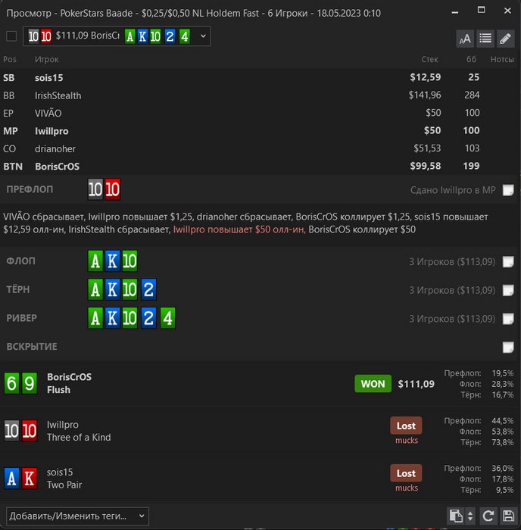The width and height of the screenshot is (521, 530).
Task: Click Сдано Iwillpro в MP text
Action: coord(453,190)
